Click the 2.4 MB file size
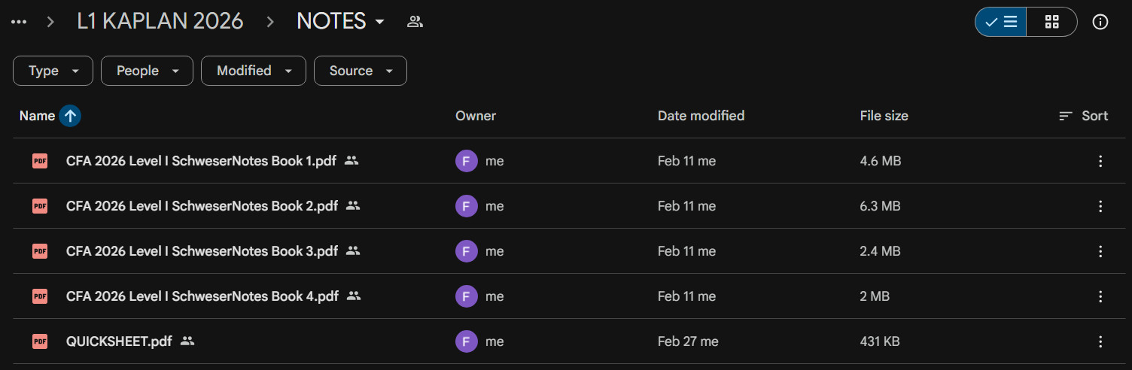Screen dimensions: 1132x370 pyautogui.click(x=881, y=251)
